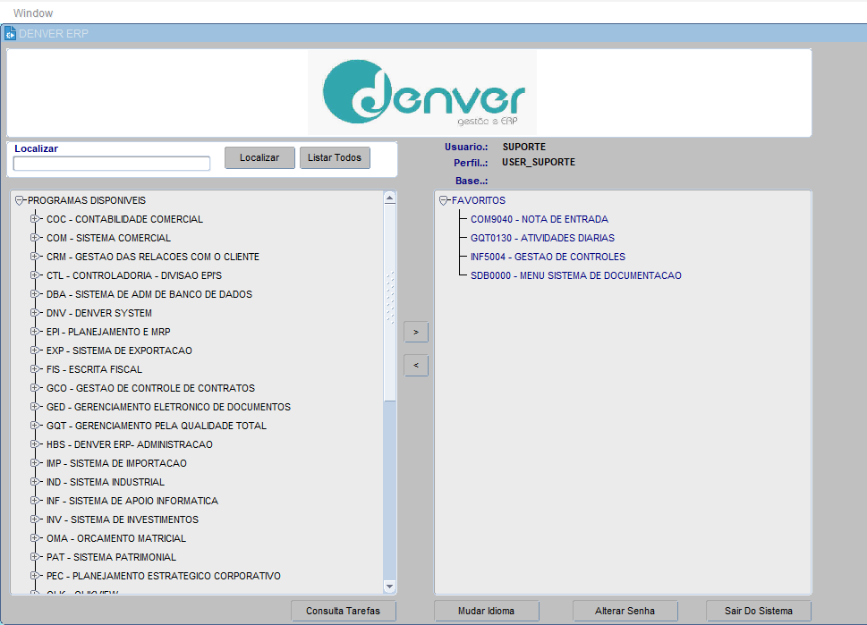Select IMP - SISTEMA DE IMPORTACAO text

(116, 464)
